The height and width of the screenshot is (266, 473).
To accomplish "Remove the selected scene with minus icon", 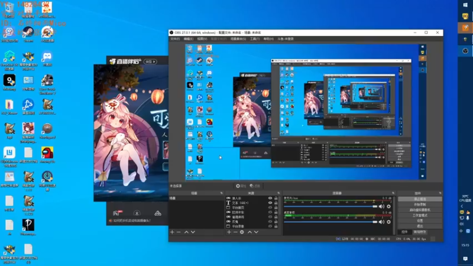I will 179,232.
